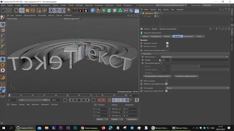
Task: Click the Autokeying button
Action: (104, 100)
